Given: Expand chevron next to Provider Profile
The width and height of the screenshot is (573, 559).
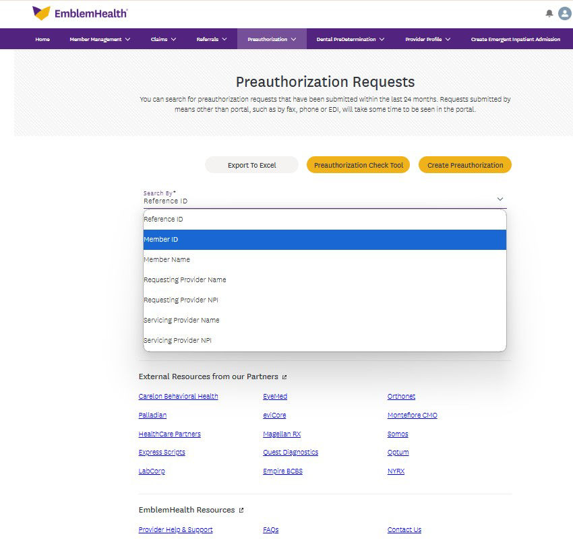Looking at the screenshot, I should (x=448, y=39).
